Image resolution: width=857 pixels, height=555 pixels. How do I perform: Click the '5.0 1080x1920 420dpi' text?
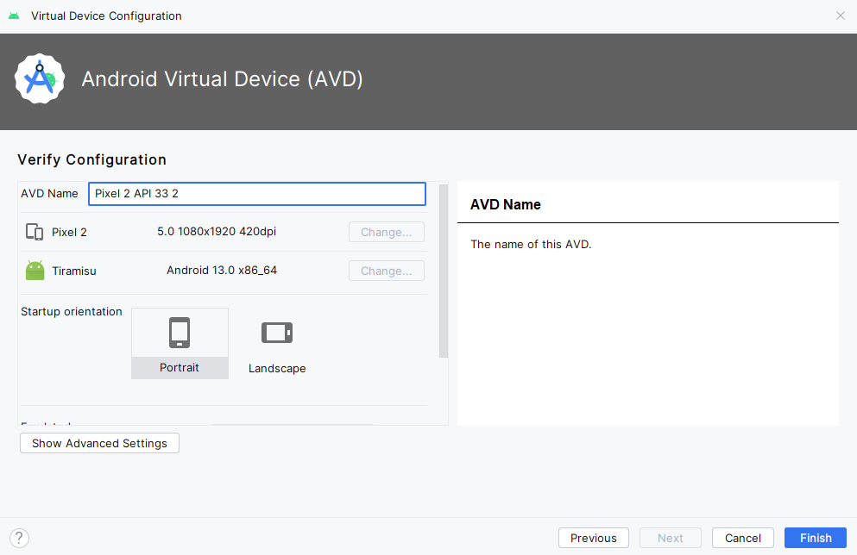[217, 231]
